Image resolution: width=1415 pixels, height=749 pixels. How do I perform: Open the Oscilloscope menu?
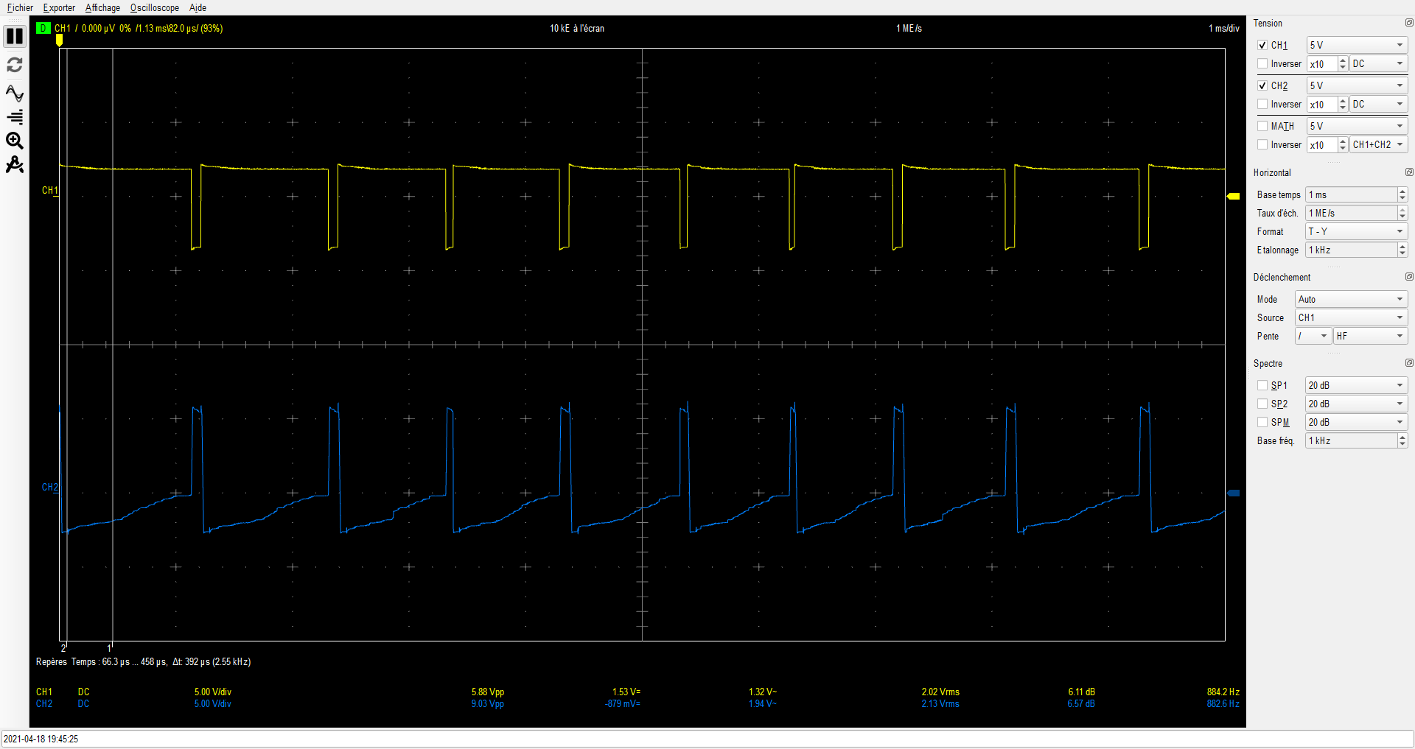click(x=154, y=8)
